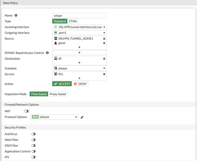197x161 pixels.
Task: Expand the Outgoing Interface port1 dropdown
Action: 79,33
